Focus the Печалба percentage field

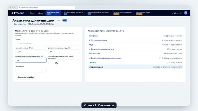coord(31,70)
